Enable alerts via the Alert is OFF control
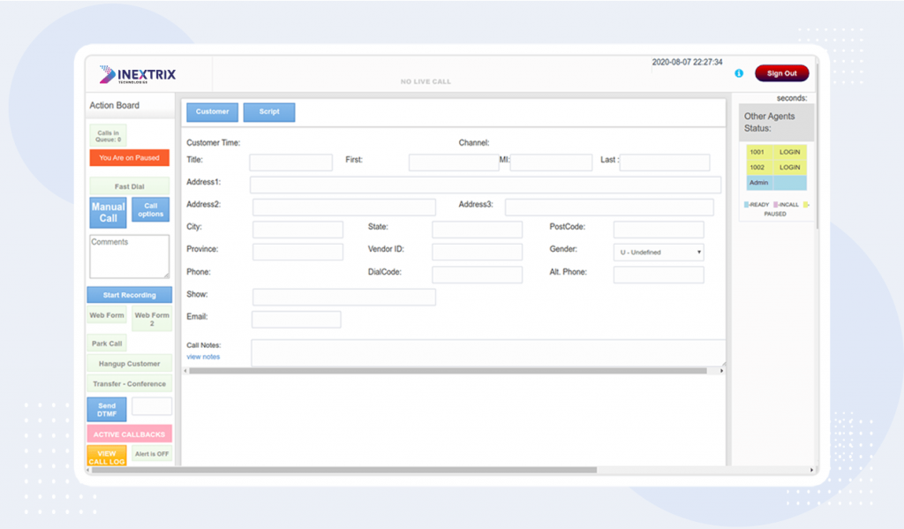Viewport: 904px width, 529px height. point(152,453)
